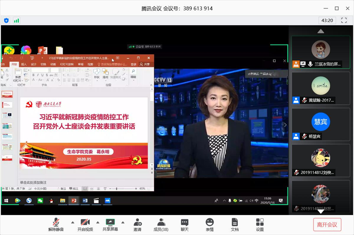Image resolution: width=354 pixels, height=235 pixels.
Task: Click the blue shield security icon
Action: pos(7,20)
